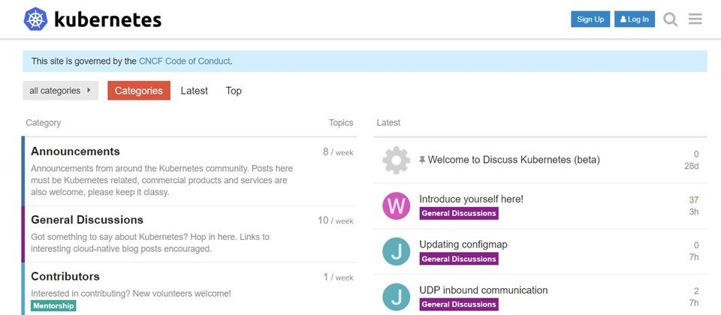This screenshot has width=721, height=315.
Task: Open the Announcements category
Action: coord(75,151)
